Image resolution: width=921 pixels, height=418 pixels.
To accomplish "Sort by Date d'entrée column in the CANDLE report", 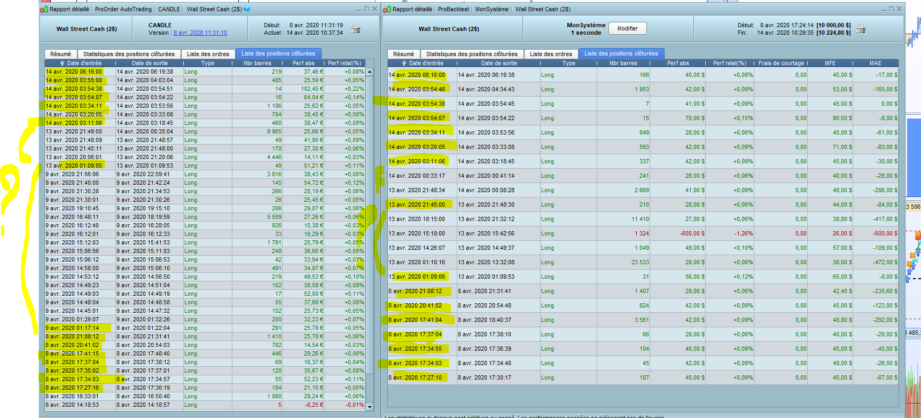I will [x=84, y=63].
